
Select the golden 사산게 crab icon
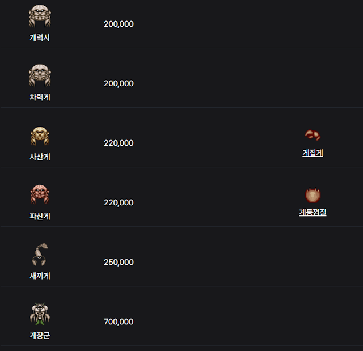40,136
